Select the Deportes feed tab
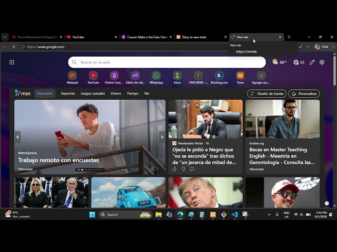Screen dimensions: 337x252 (68, 93)
